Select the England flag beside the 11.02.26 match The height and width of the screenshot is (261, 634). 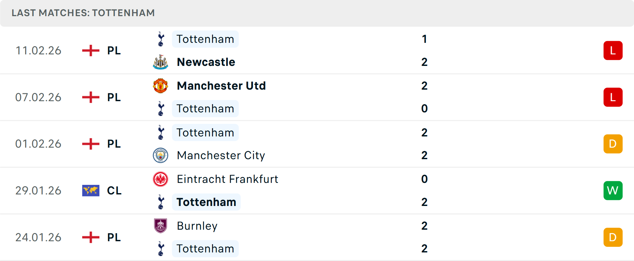pos(90,50)
